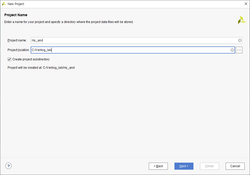250x175 pixels.
Task: Click the Vivado logo beside the Project Name header
Action: coord(242,20)
